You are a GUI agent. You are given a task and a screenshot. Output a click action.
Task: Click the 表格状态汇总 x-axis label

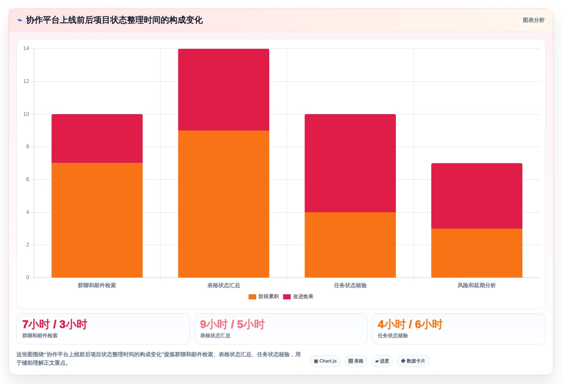(224, 285)
